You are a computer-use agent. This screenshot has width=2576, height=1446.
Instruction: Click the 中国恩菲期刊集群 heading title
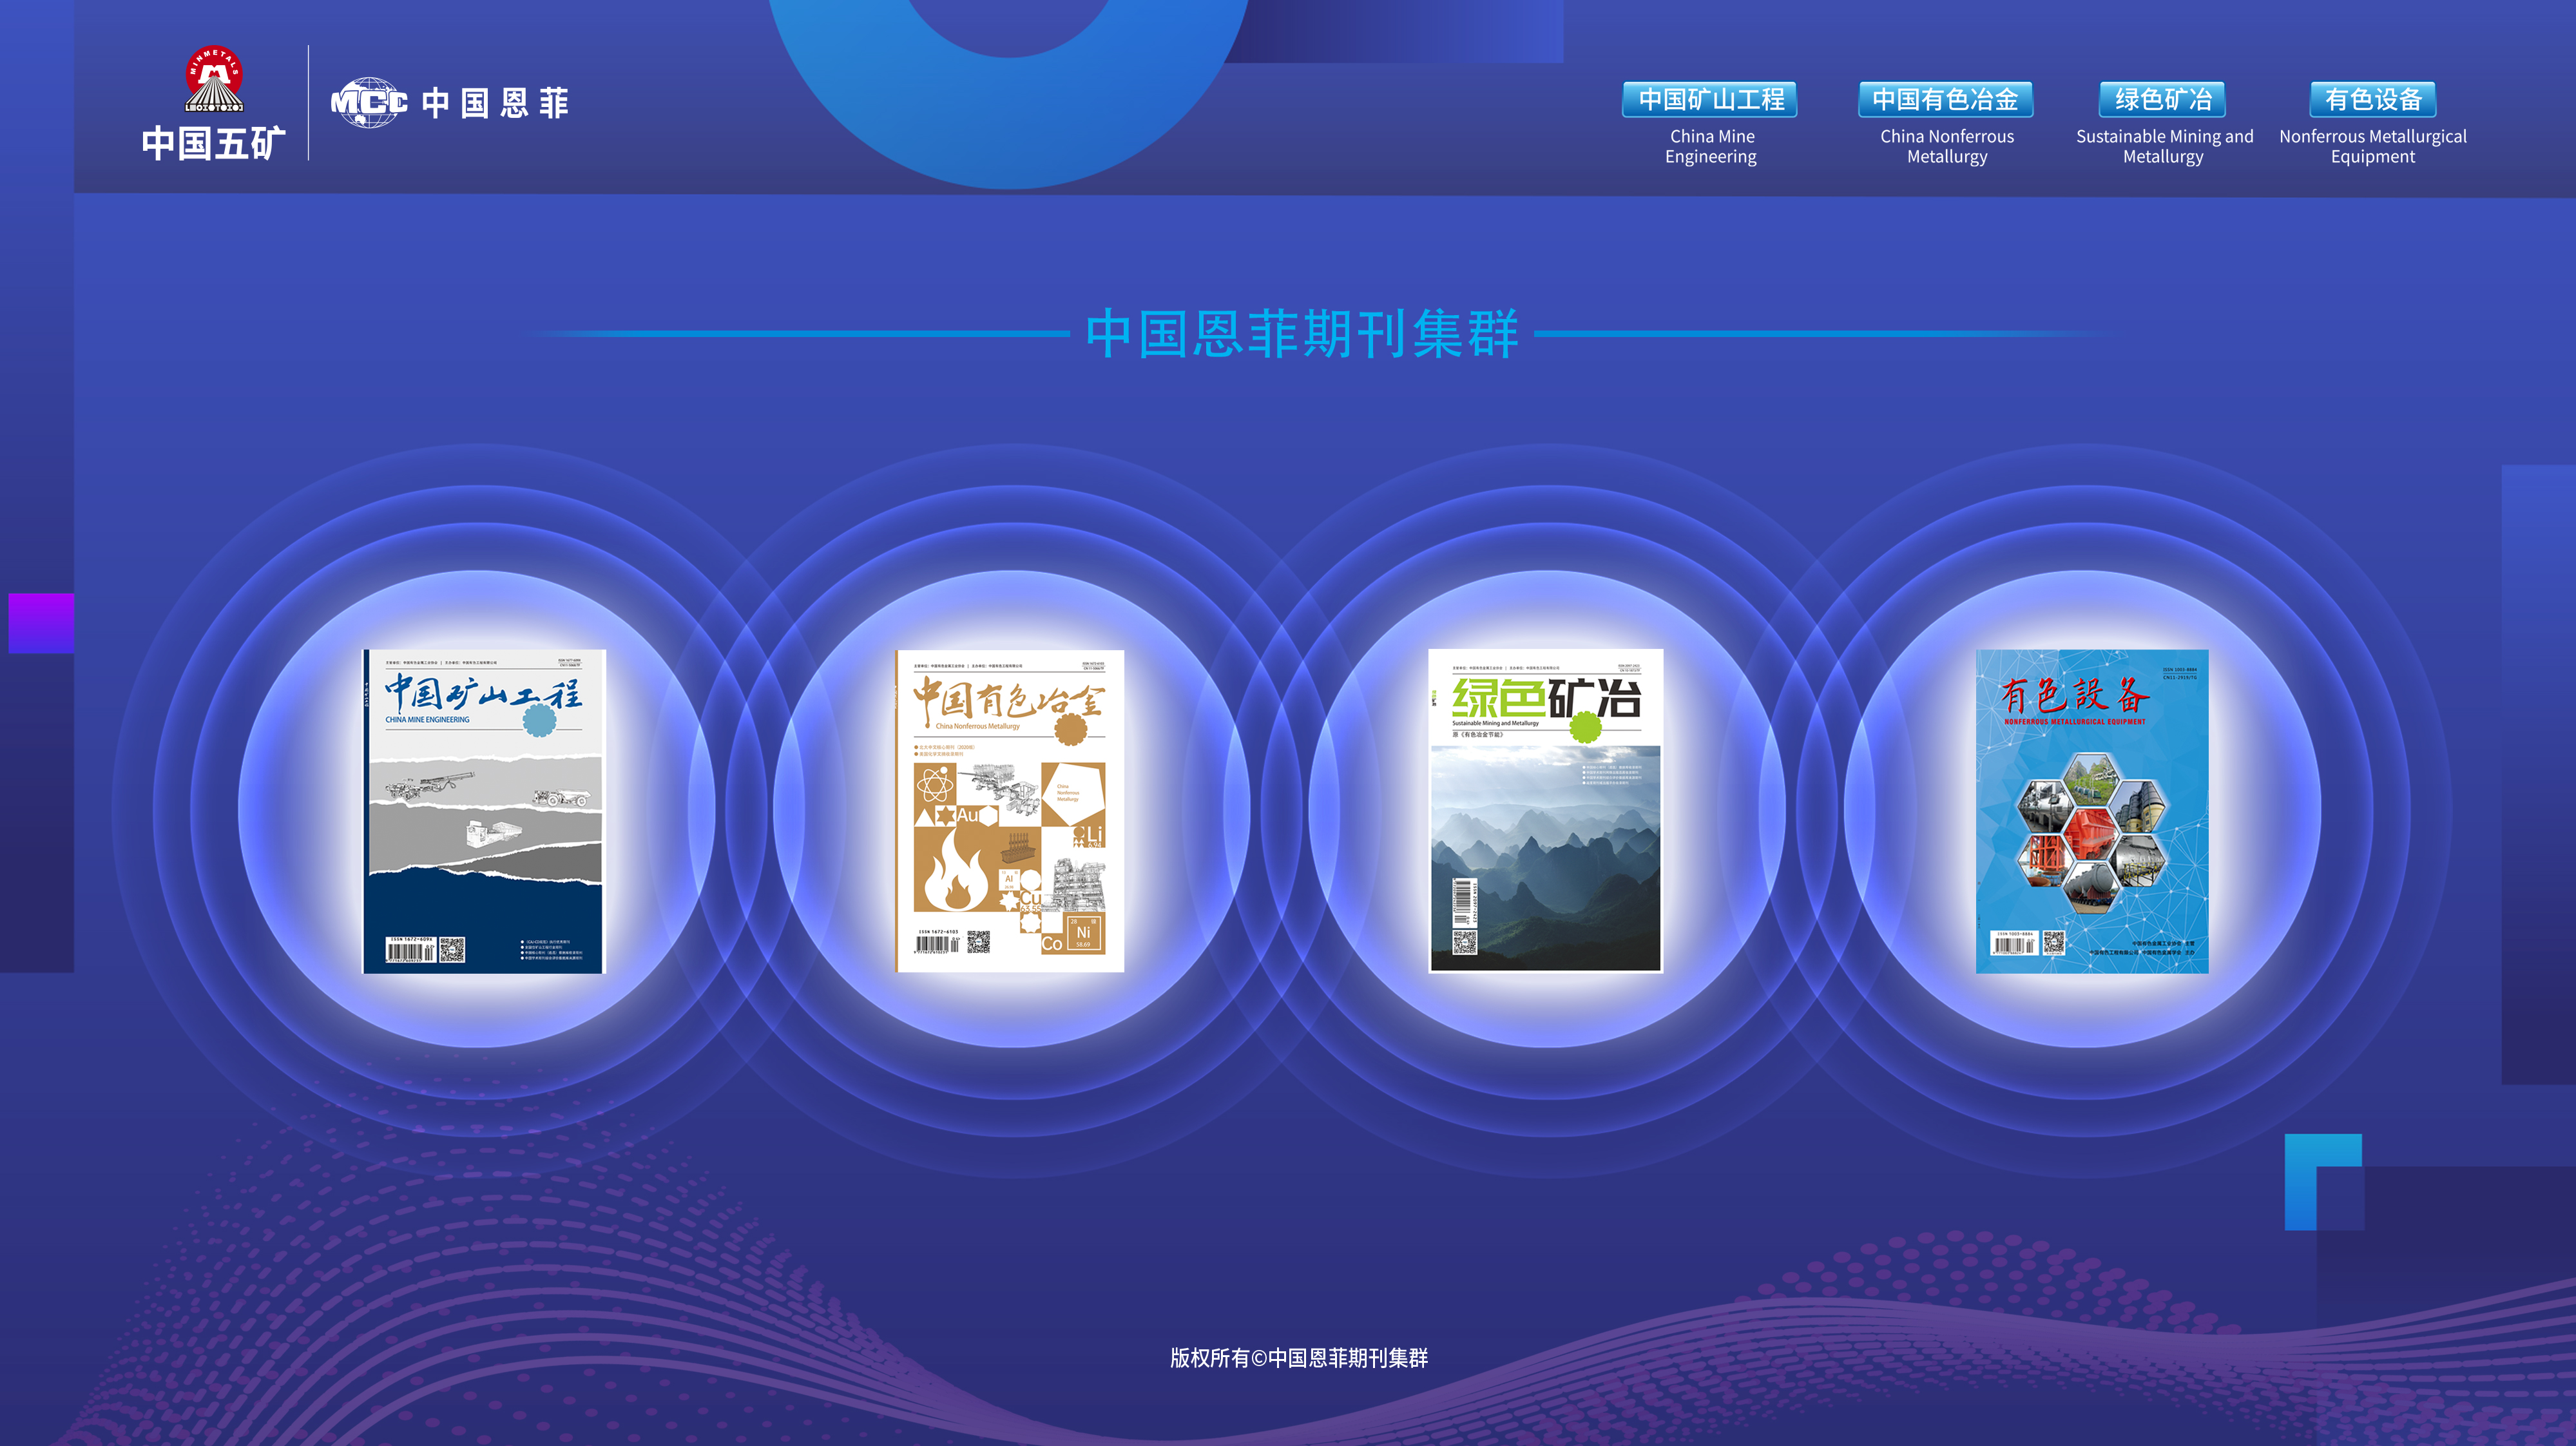1302,334
